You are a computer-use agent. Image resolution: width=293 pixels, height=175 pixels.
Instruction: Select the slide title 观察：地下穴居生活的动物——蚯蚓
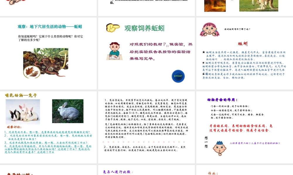click(x=50, y=27)
